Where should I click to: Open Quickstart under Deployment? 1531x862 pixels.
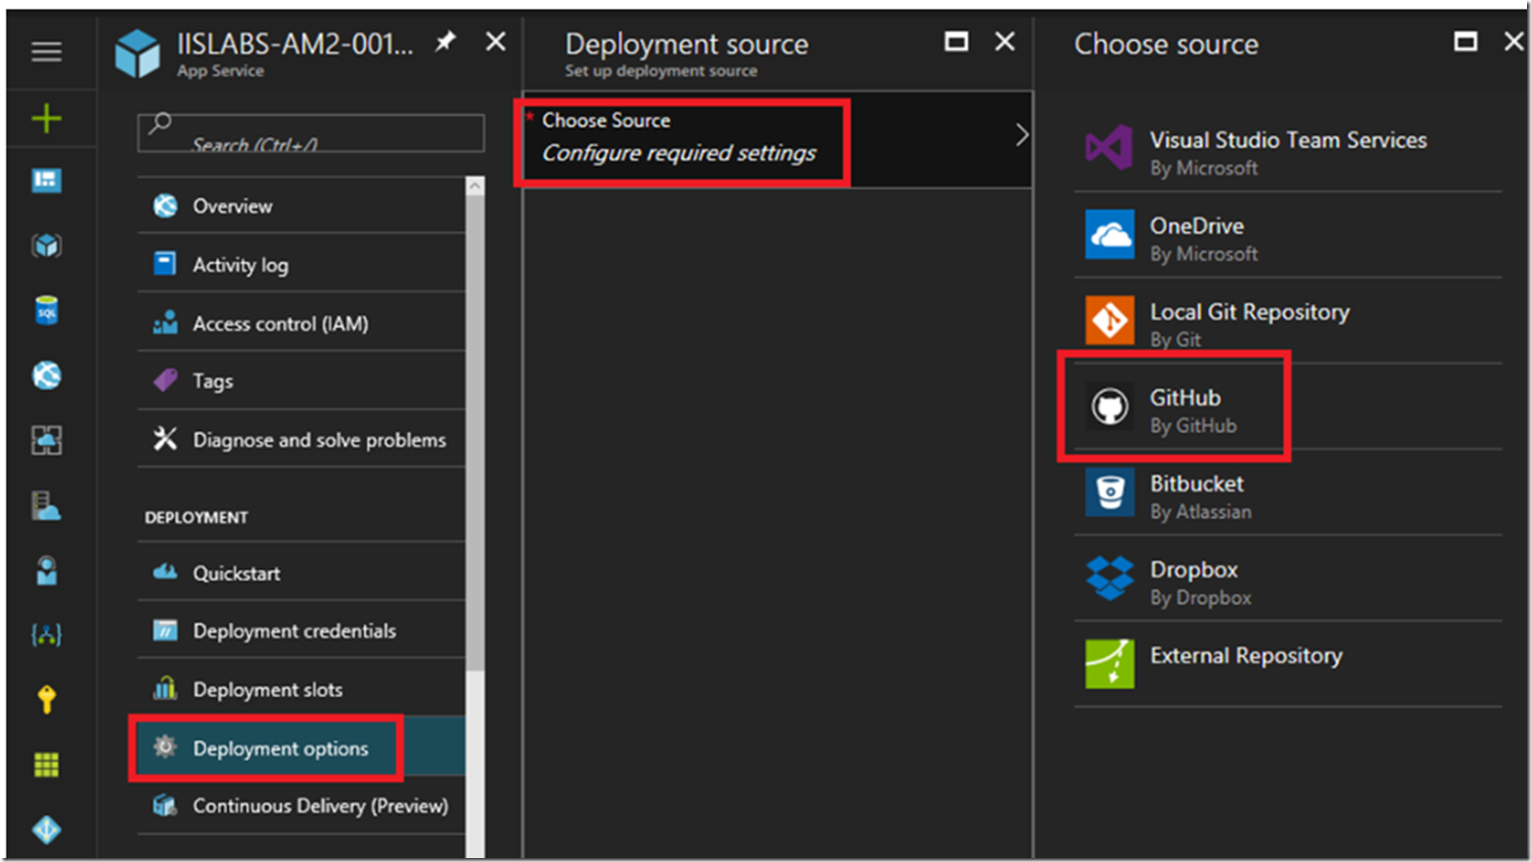point(301,573)
